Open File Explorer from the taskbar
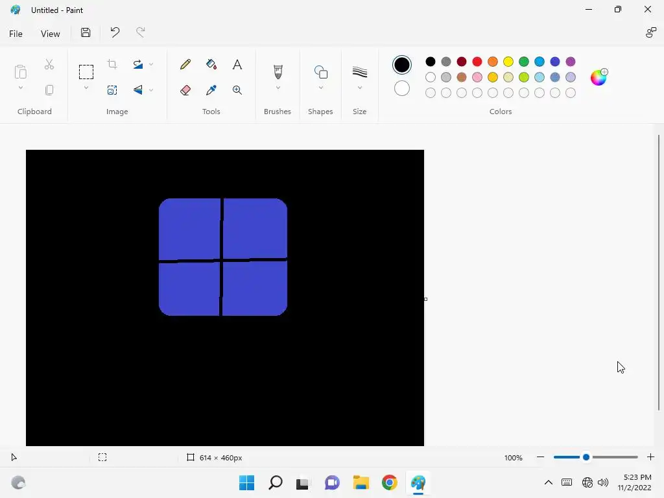 pyautogui.click(x=361, y=482)
